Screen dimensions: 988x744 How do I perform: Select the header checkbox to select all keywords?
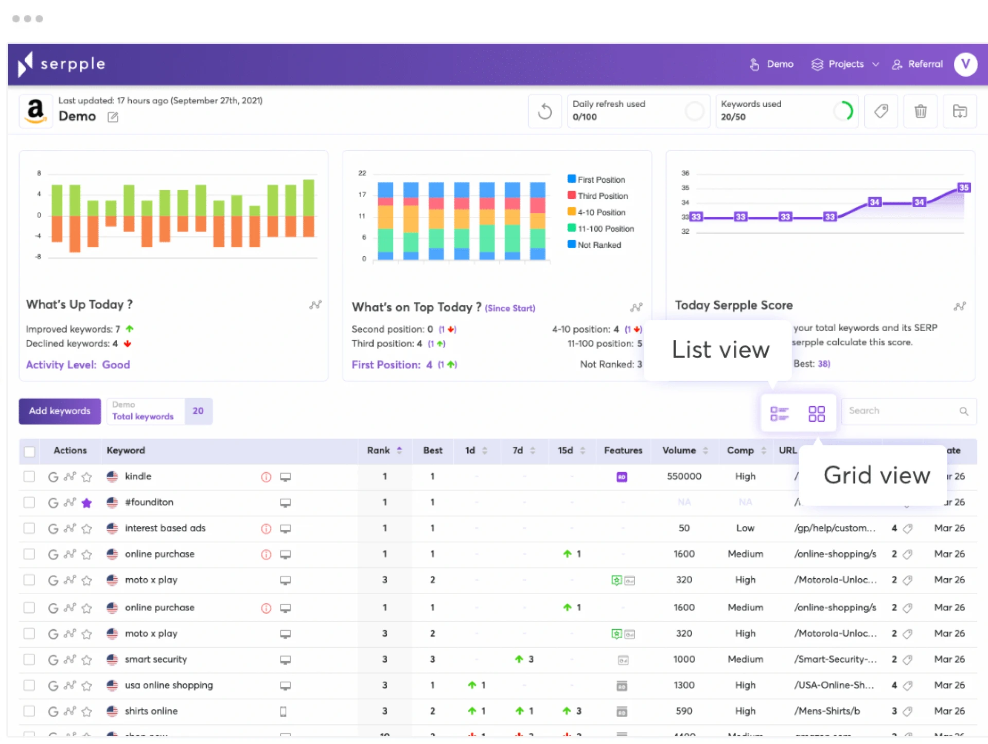tap(29, 452)
